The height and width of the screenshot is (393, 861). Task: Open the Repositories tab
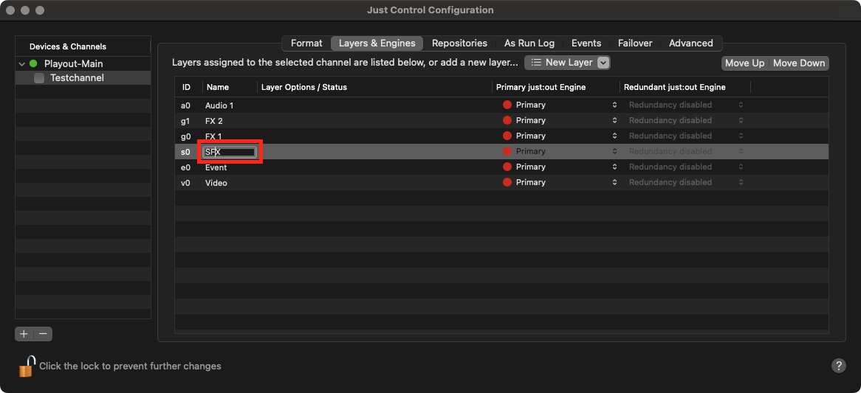click(459, 44)
